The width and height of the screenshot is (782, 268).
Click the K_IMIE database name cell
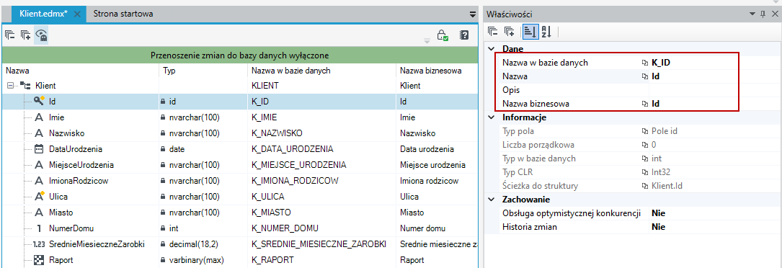[x=321, y=117]
